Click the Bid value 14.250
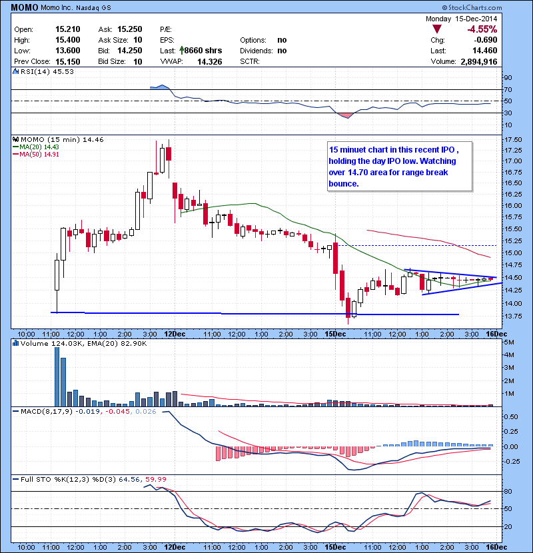Viewport: 533px width, 553px height. 130,51
